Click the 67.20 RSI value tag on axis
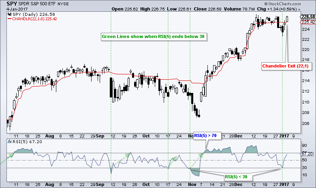 pos(307,154)
